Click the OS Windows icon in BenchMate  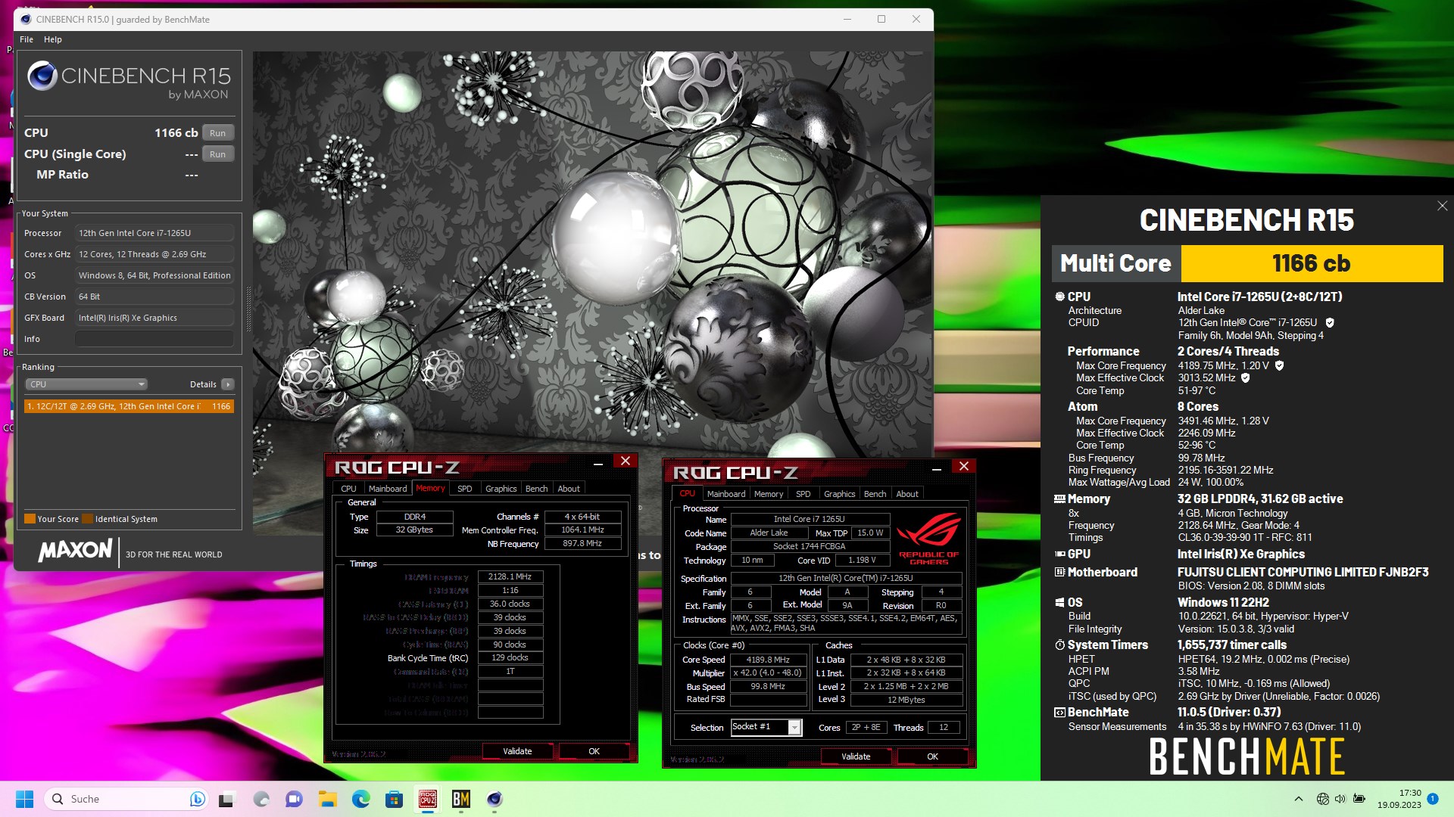tap(1059, 603)
